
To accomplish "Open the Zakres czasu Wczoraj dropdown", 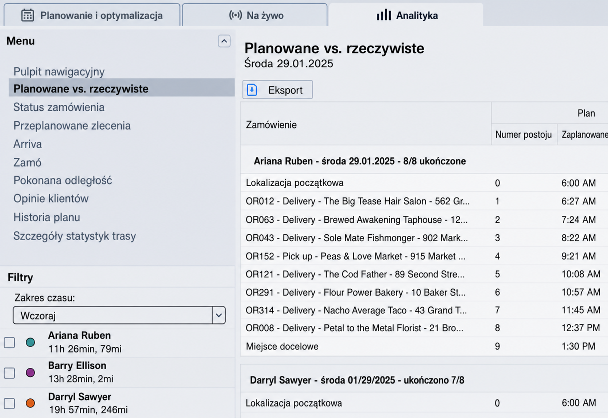I will (x=119, y=315).
